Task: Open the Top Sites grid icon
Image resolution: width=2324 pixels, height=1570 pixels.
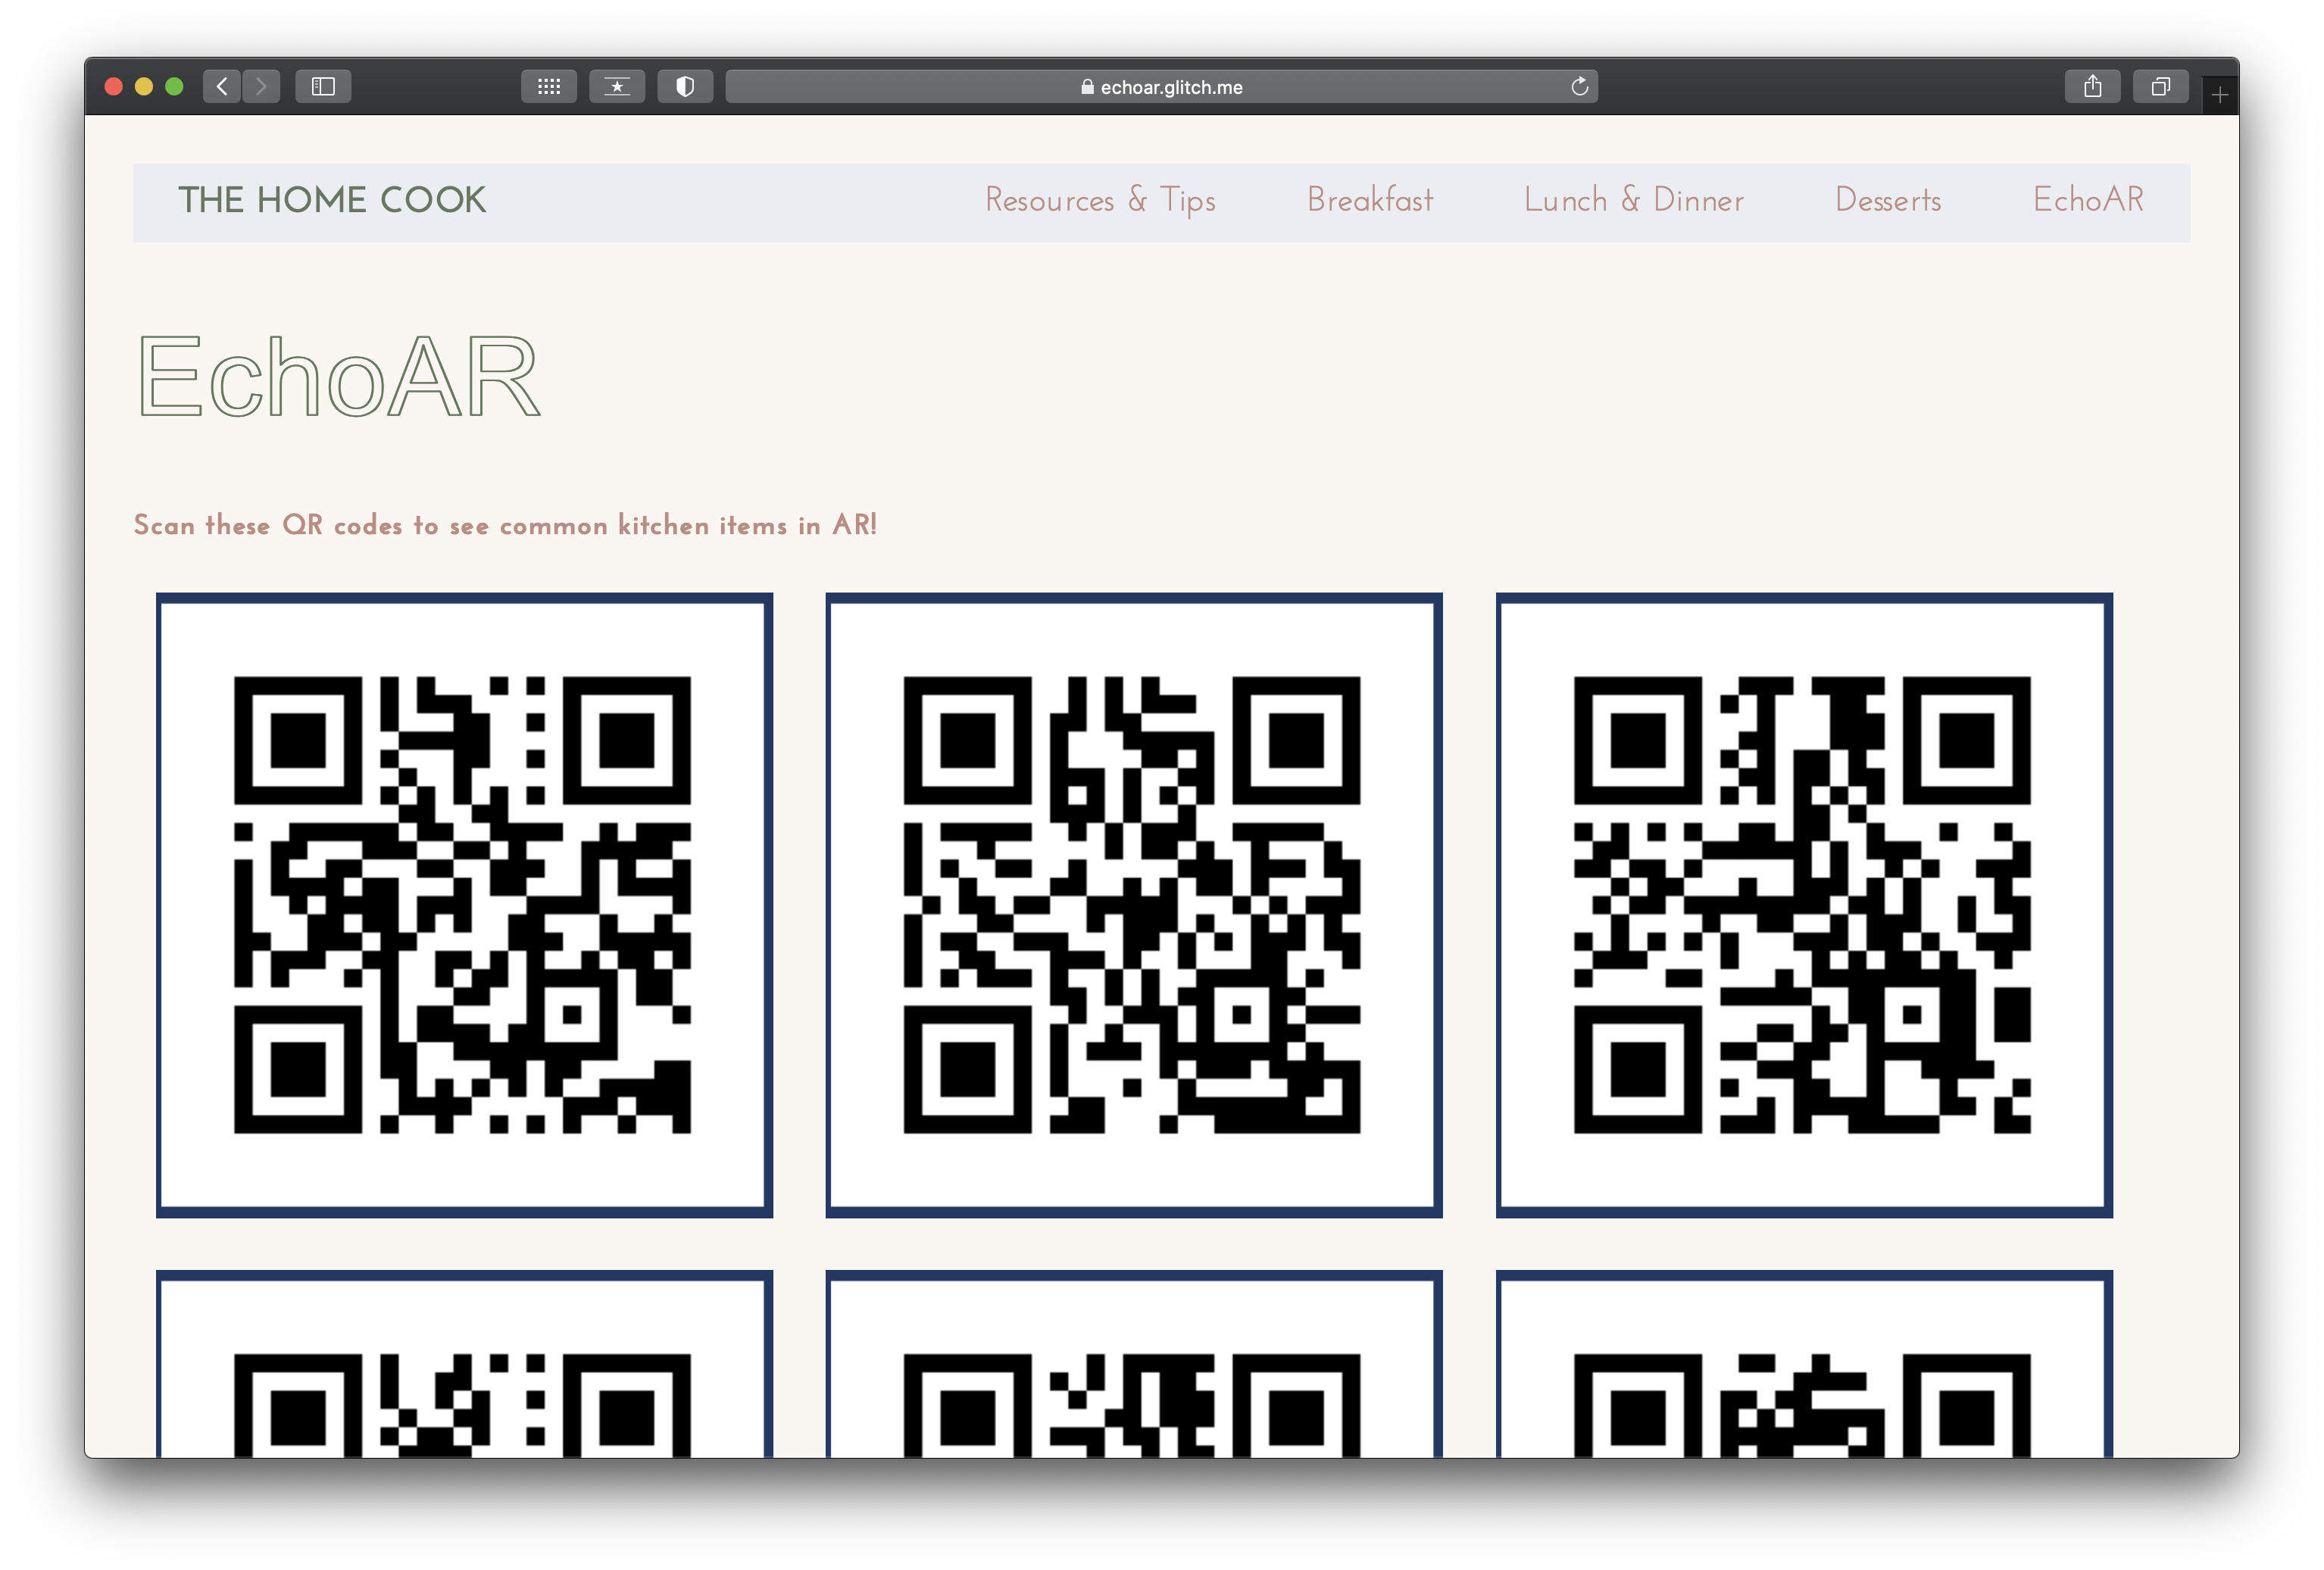Action: tap(548, 87)
